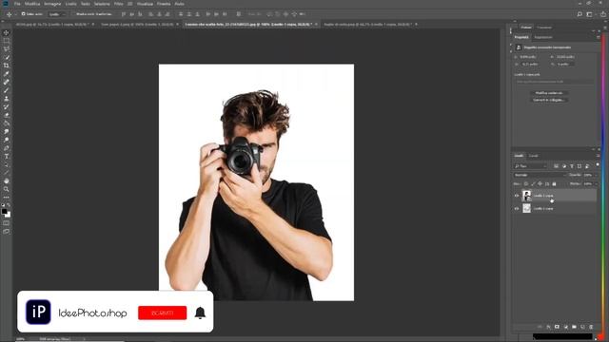Select the Pen tool

(7, 148)
